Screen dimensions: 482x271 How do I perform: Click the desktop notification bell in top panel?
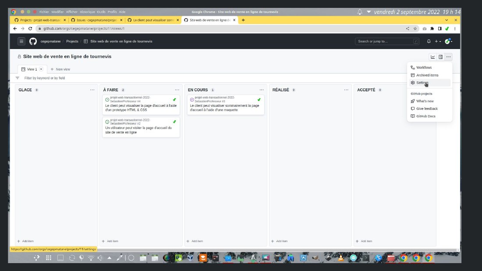(x=360, y=12)
